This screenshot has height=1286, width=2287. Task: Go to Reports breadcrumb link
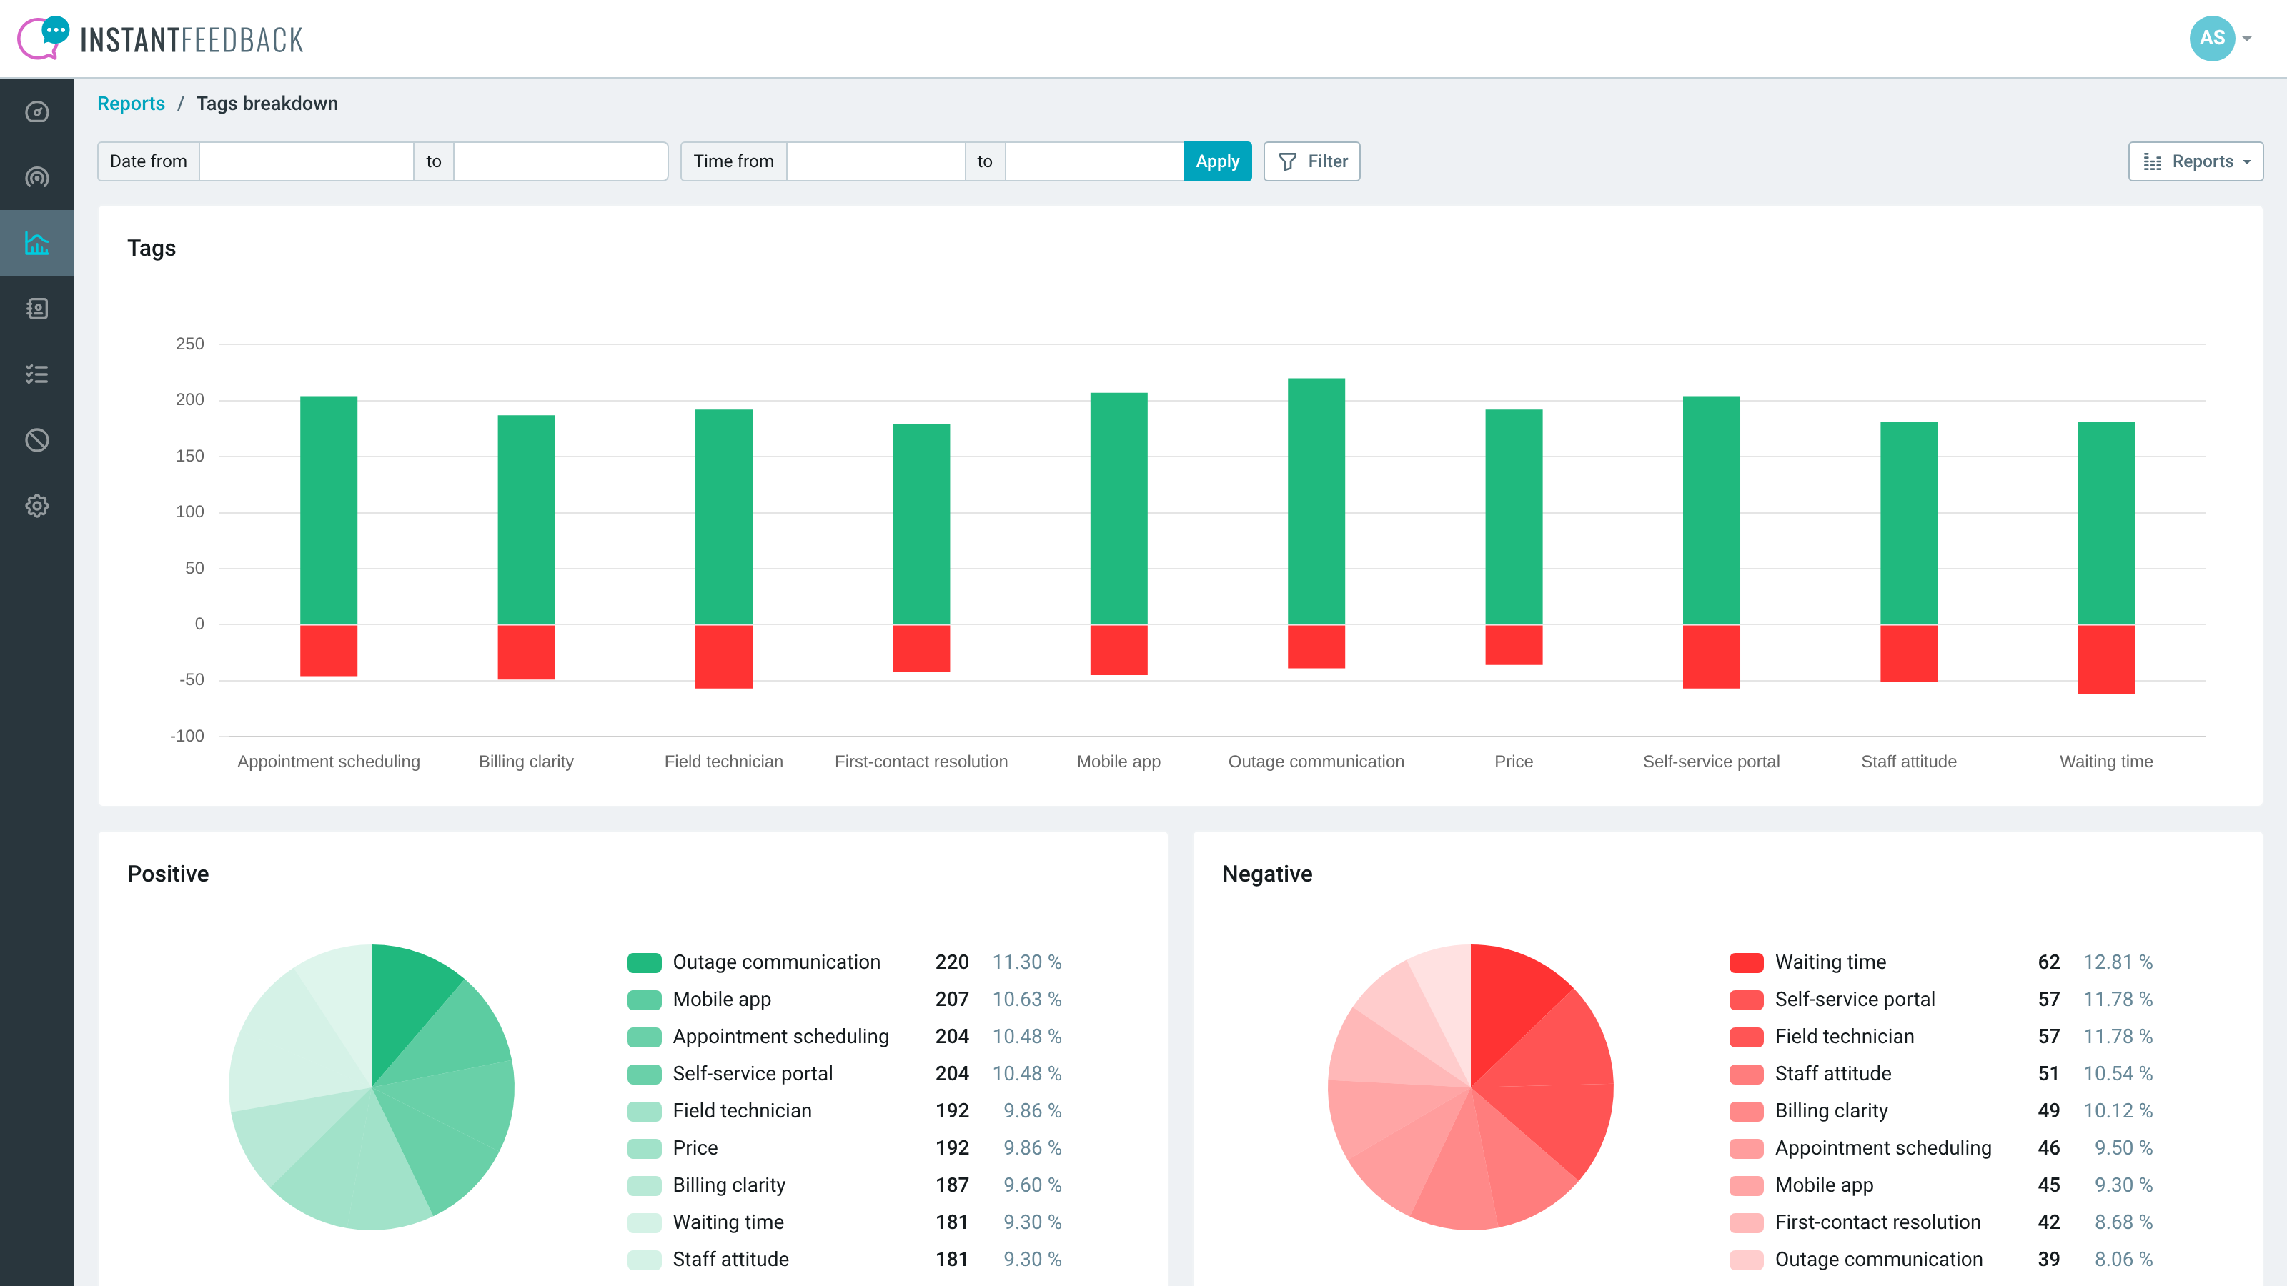132,104
